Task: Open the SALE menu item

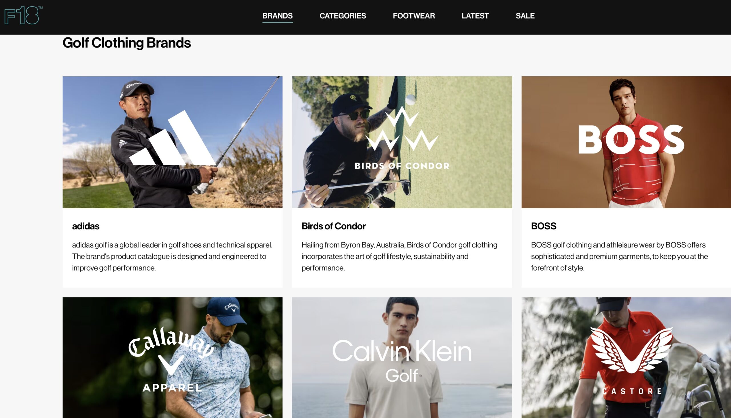Action: coord(525,16)
